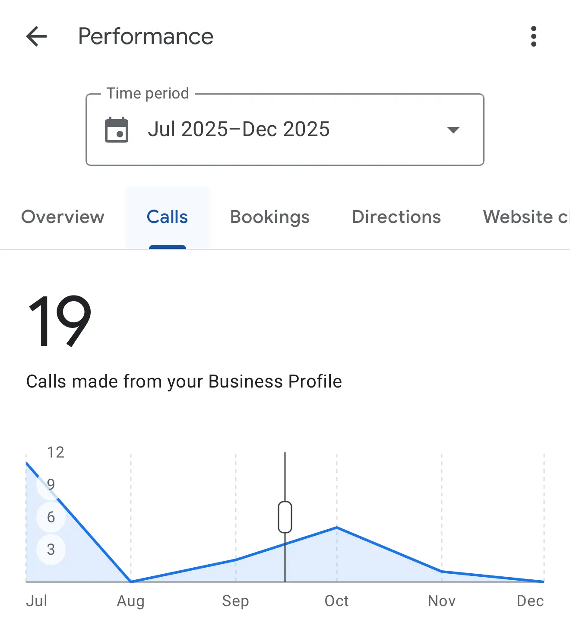This screenshot has height=642, width=570.
Task: Go back using the arrow icon
Action: click(36, 36)
